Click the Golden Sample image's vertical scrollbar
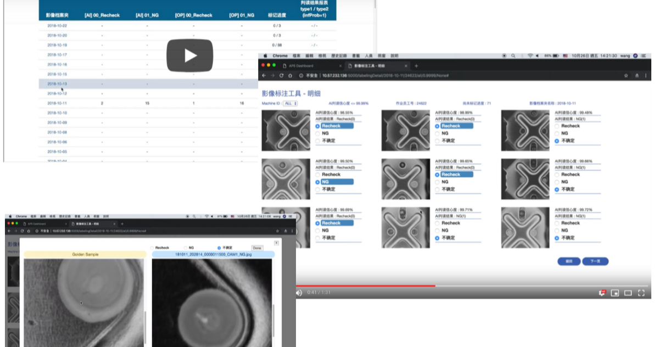The width and height of the screenshot is (659, 347). pos(146,327)
